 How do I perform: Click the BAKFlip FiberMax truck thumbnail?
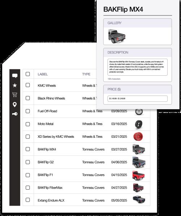tap(138, 188)
